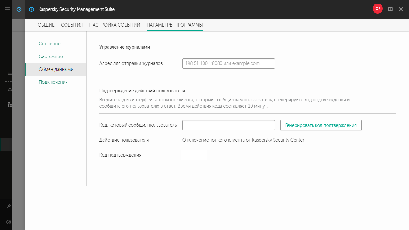409x230 pixels.
Task: Open the Основные settings section
Action: point(50,44)
